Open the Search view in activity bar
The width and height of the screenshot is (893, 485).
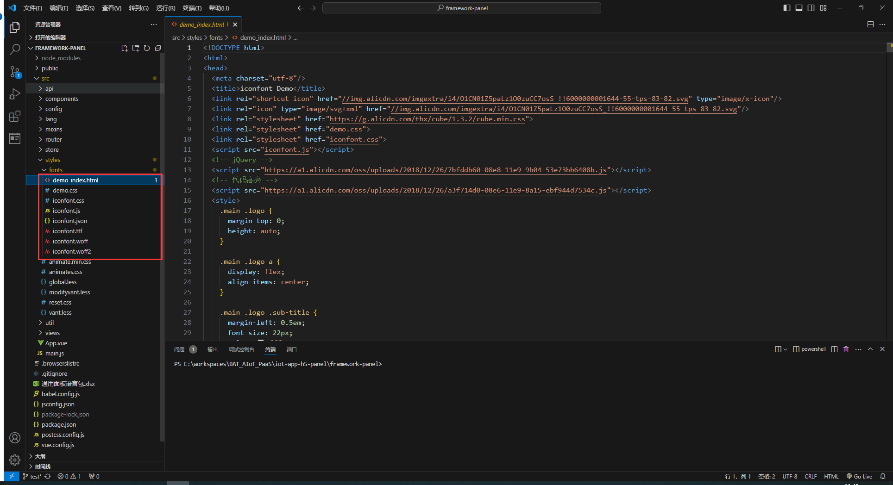pos(15,49)
